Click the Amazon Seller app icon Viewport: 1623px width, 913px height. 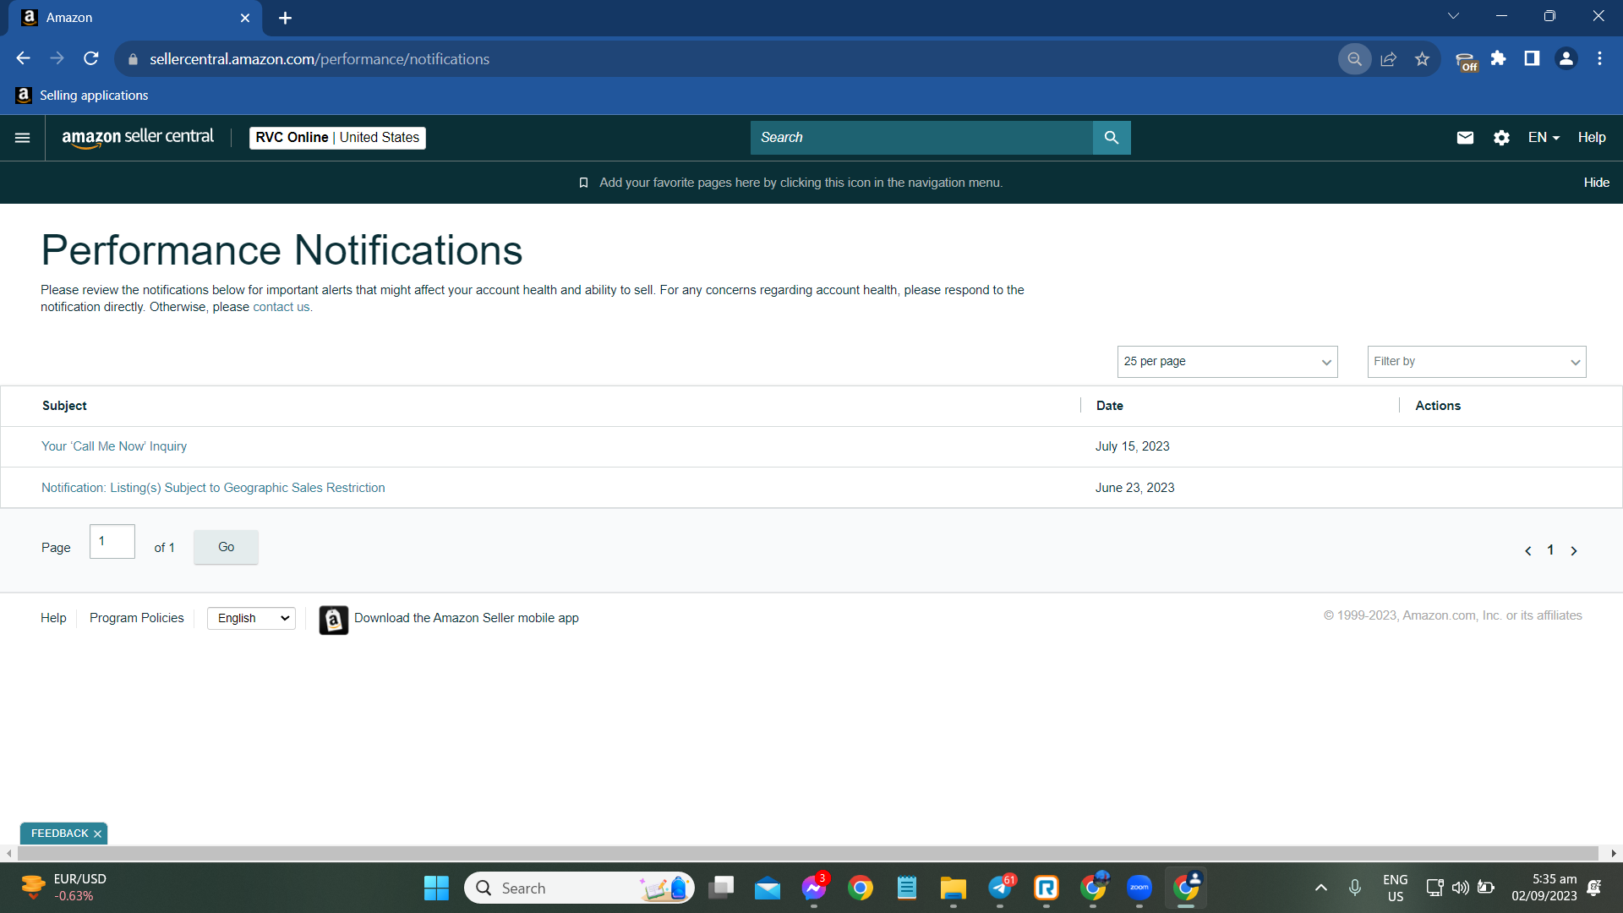[333, 620]
